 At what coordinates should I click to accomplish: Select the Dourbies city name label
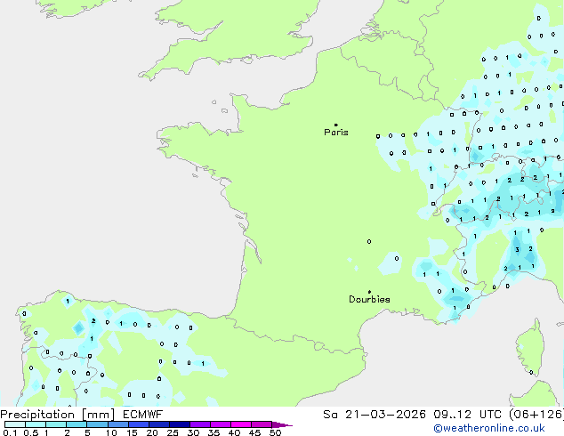[369, 300]
